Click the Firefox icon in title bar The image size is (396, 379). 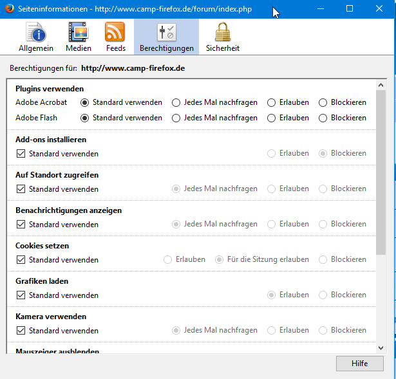9,9
